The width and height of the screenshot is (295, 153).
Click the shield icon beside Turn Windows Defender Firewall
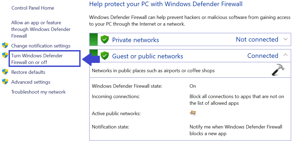[x=5, y=55]
